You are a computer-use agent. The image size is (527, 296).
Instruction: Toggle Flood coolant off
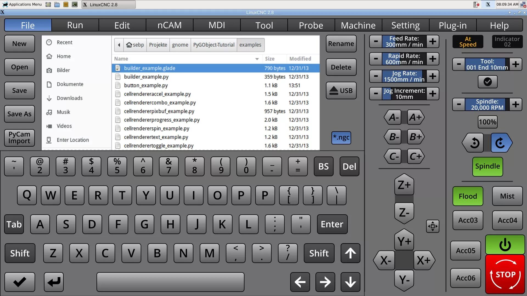tap(467, 196)
